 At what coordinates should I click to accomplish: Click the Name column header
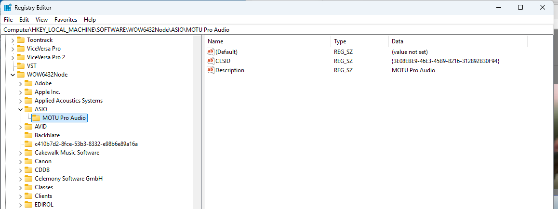pos(268,41)
